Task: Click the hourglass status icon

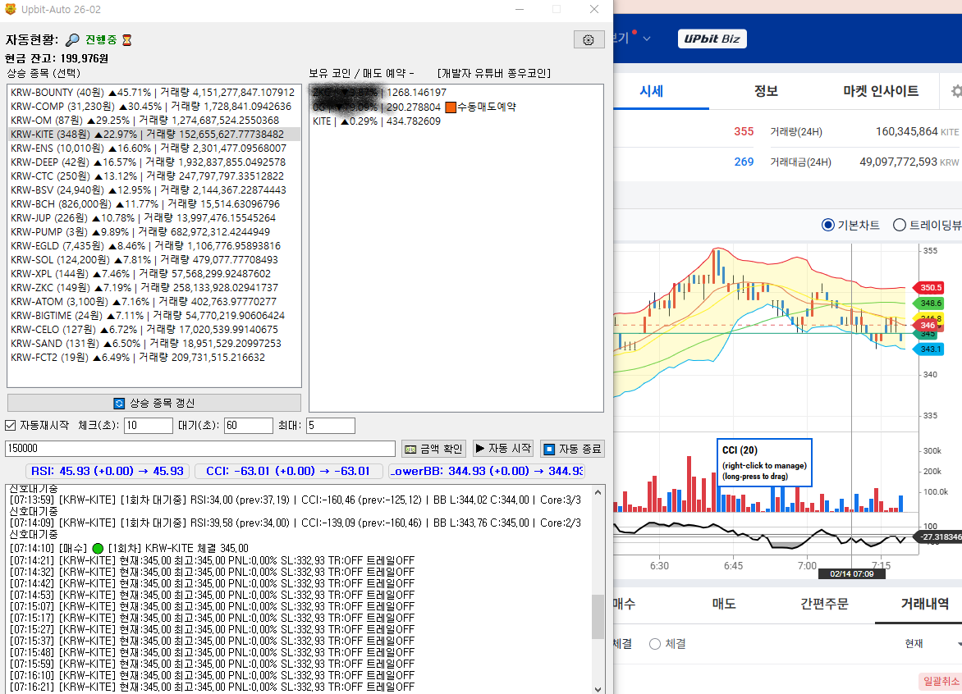Action: [126, 40]
